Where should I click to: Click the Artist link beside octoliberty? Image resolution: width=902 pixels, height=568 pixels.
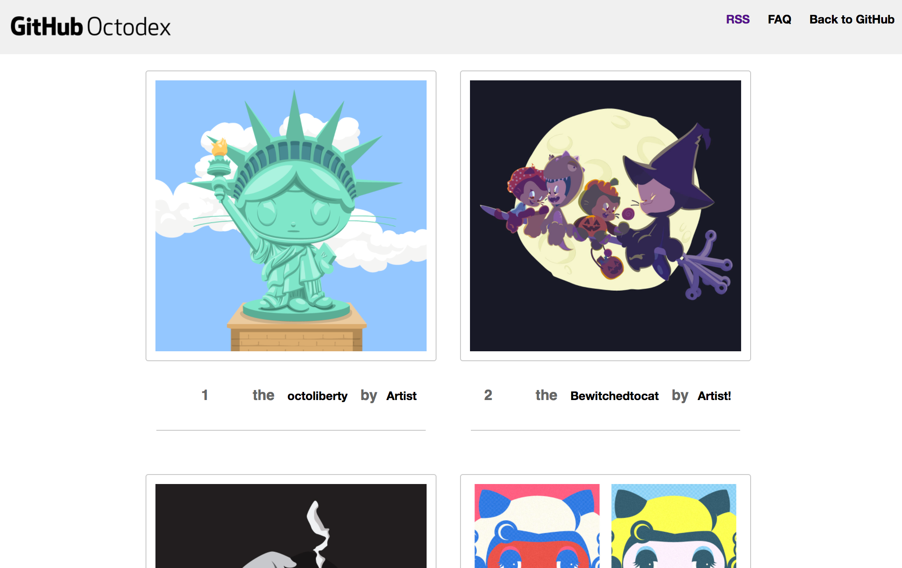tap(401, 396)
